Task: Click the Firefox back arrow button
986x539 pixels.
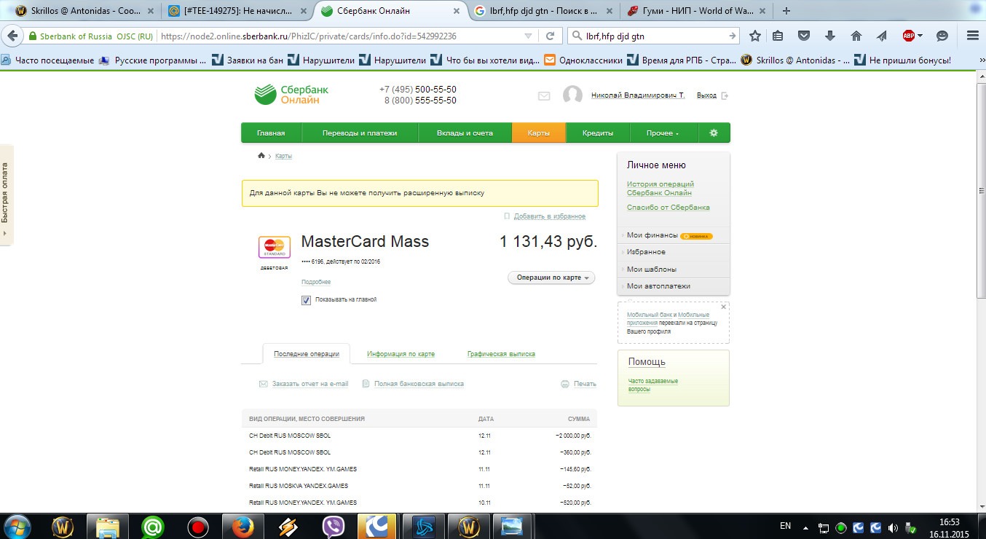Action: pos(12,36)
